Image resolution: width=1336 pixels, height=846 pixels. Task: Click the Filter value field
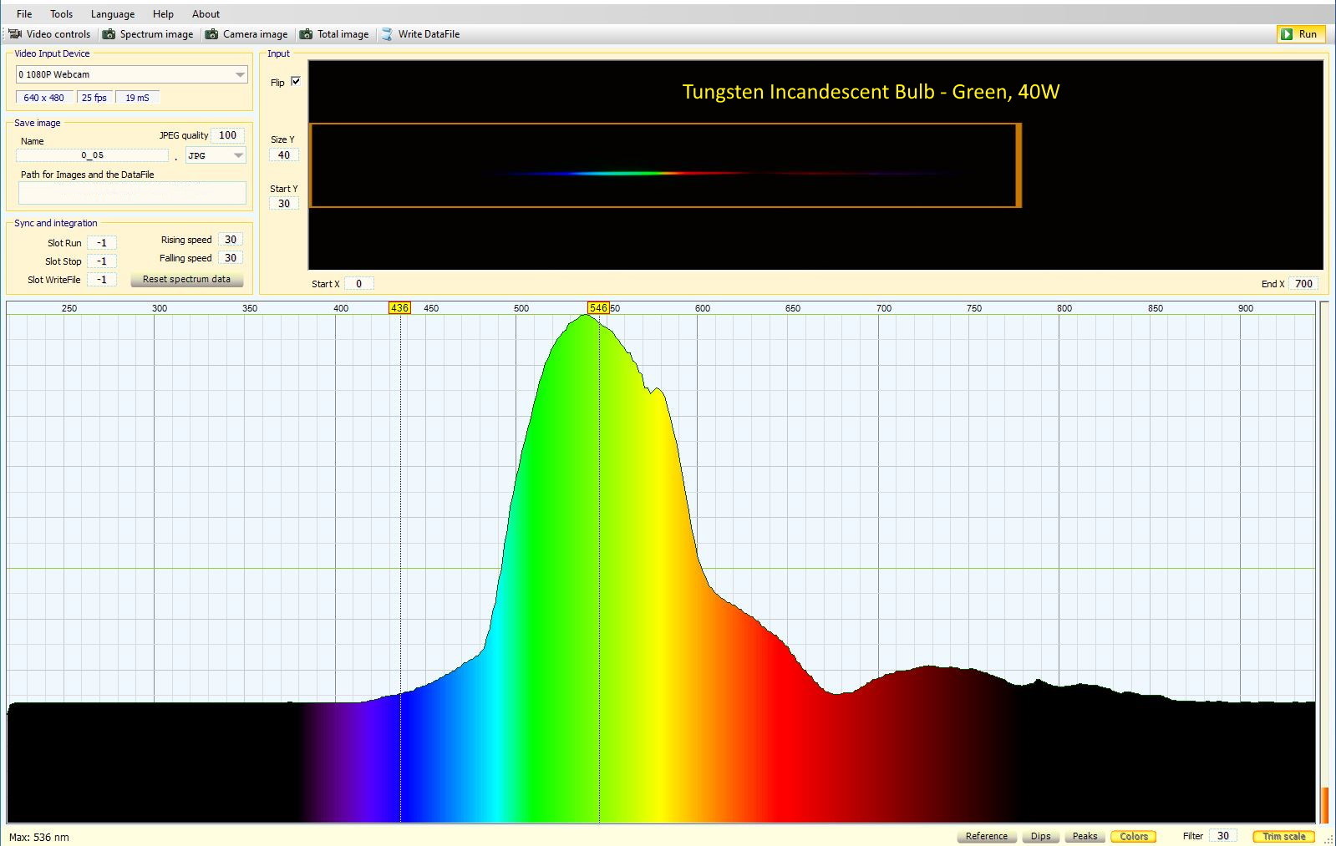point(1223,836)
